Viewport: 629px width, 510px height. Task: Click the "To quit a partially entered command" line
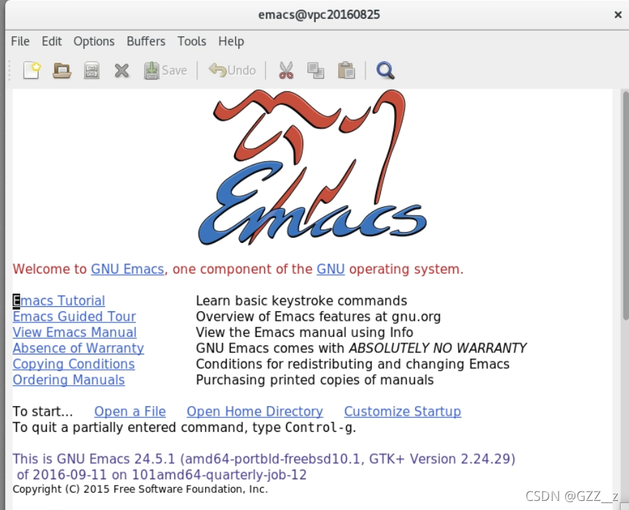184,428
